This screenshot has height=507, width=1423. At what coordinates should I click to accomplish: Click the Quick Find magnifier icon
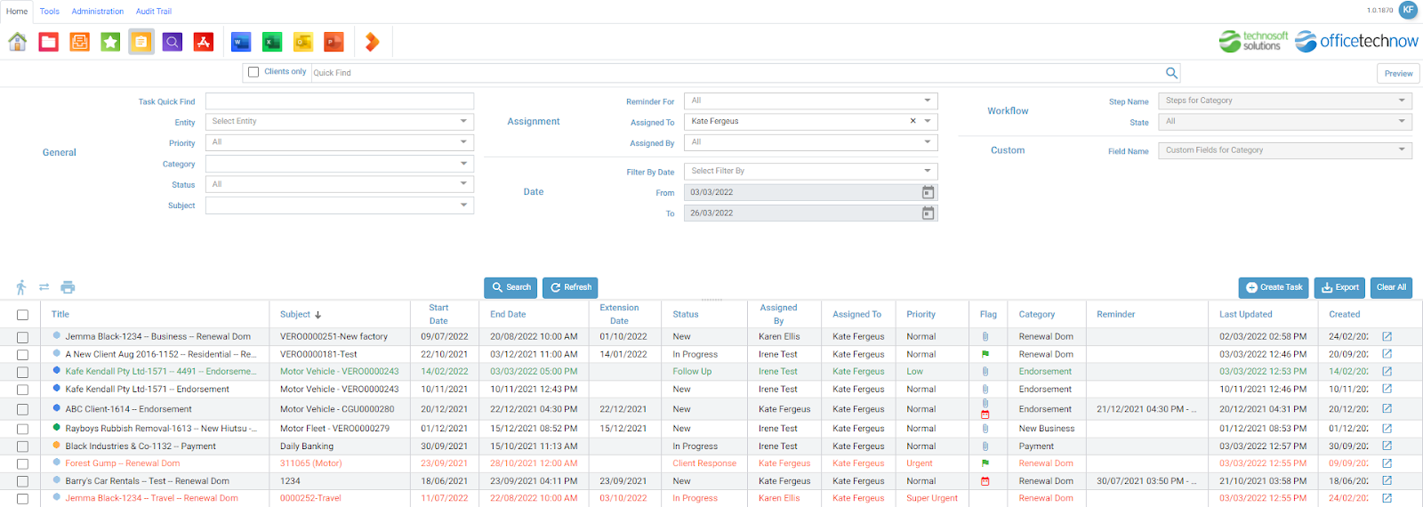point(1171,73)
